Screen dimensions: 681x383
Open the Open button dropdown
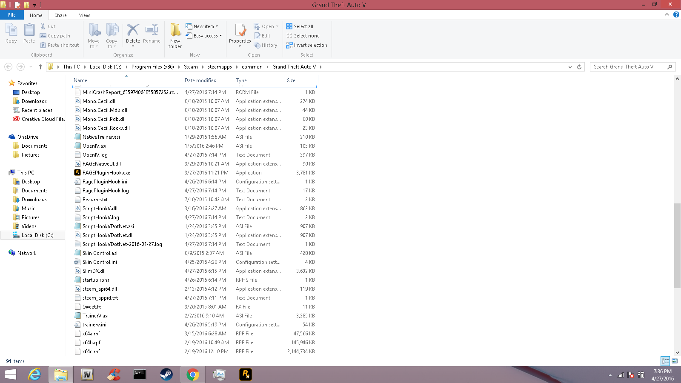tap(277, 26)
